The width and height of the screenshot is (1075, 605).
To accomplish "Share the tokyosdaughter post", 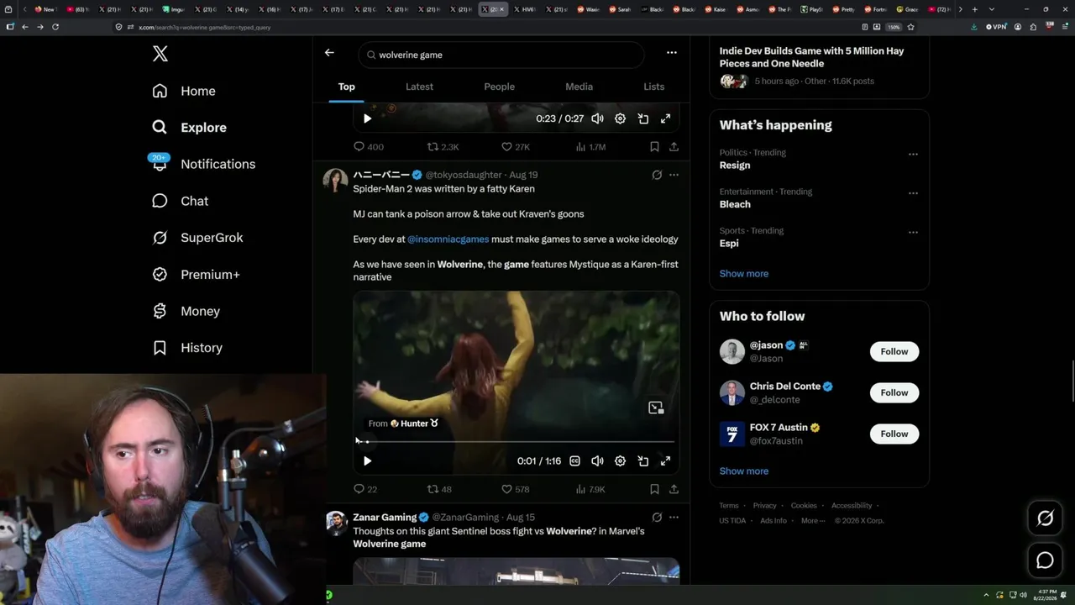I will [x=674, y=489].
